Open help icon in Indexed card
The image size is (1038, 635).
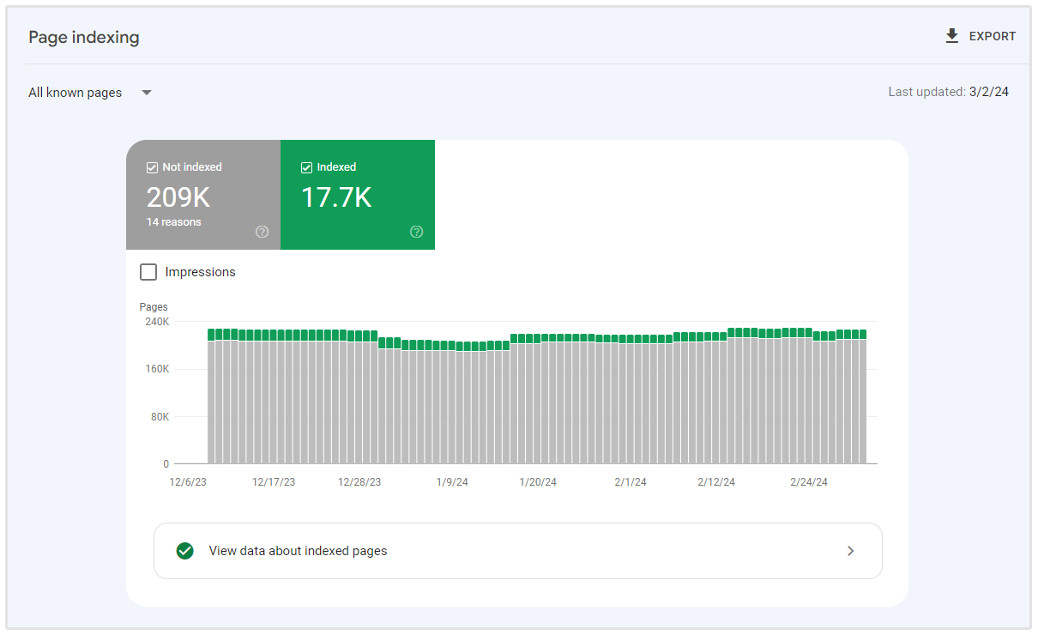pos(417,232)
